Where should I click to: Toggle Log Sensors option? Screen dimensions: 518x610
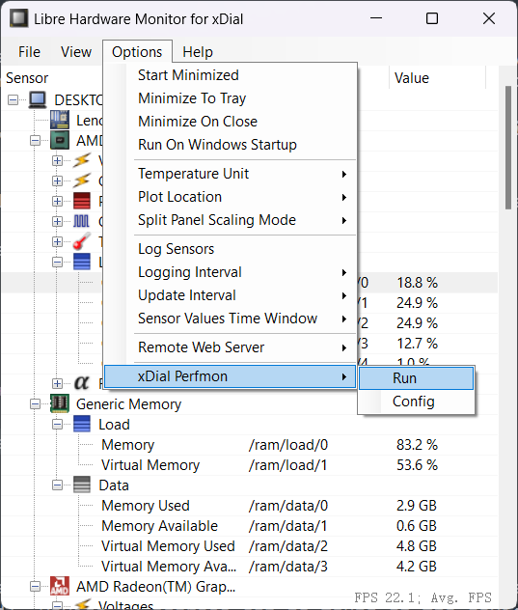coord(231,249)
